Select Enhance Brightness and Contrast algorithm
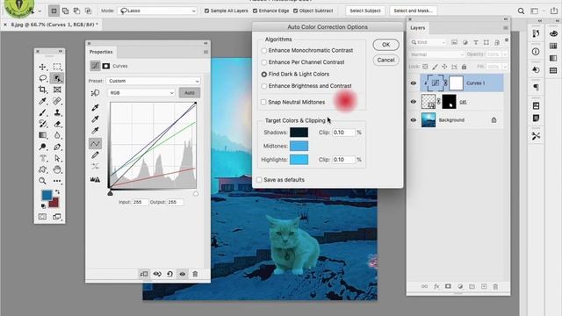Viewport: 562px width, 316px height. [x=306, y=86]
